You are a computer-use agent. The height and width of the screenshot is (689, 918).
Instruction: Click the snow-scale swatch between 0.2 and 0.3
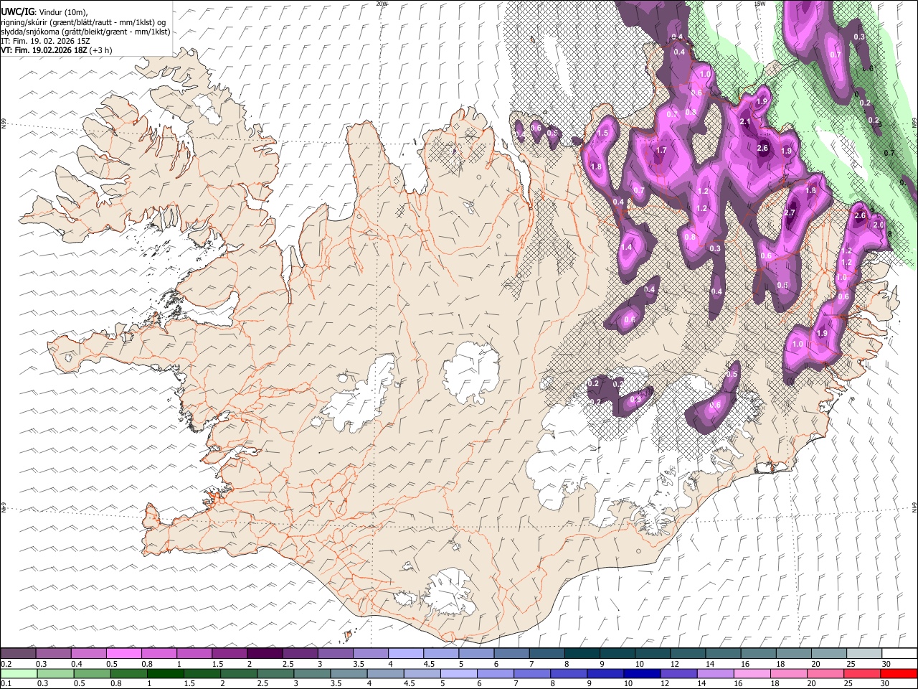(19, 654)
